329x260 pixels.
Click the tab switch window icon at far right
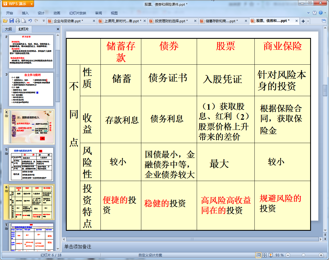point(324,21)
